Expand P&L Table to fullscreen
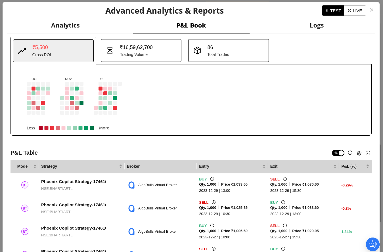This screenshot has height=252, width=383. coord(368,153)
